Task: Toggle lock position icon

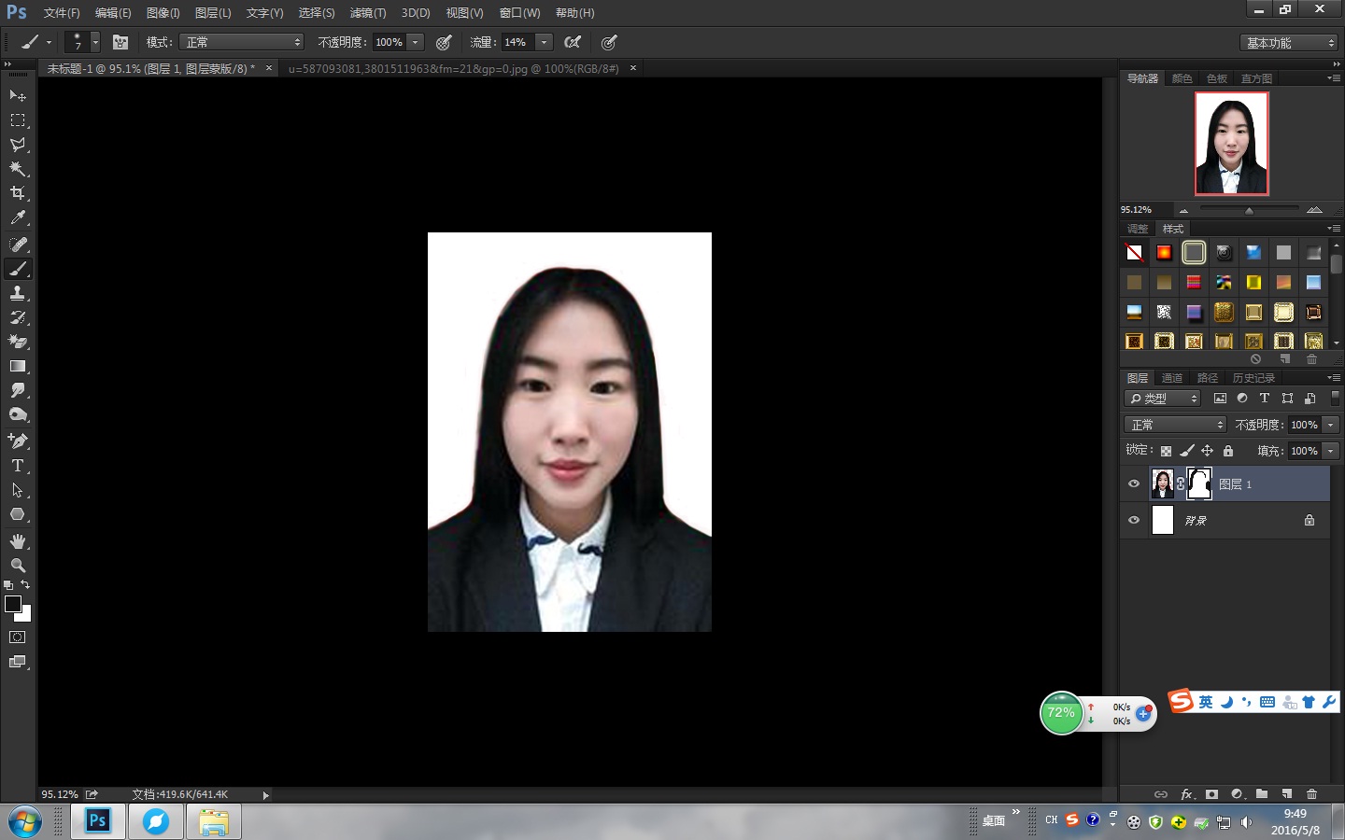Action: (x=1207, y=451)
